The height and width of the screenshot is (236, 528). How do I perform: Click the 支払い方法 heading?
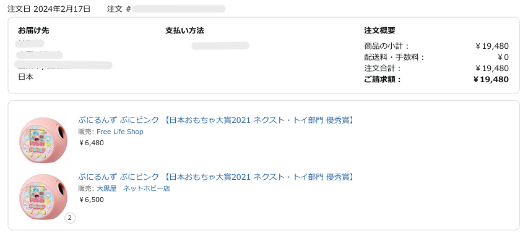tap(184, 31)
